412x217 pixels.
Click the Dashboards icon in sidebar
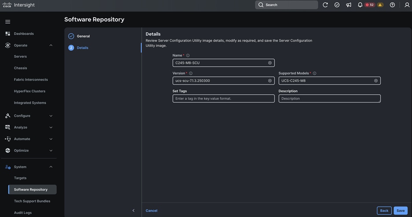point(7,33)
